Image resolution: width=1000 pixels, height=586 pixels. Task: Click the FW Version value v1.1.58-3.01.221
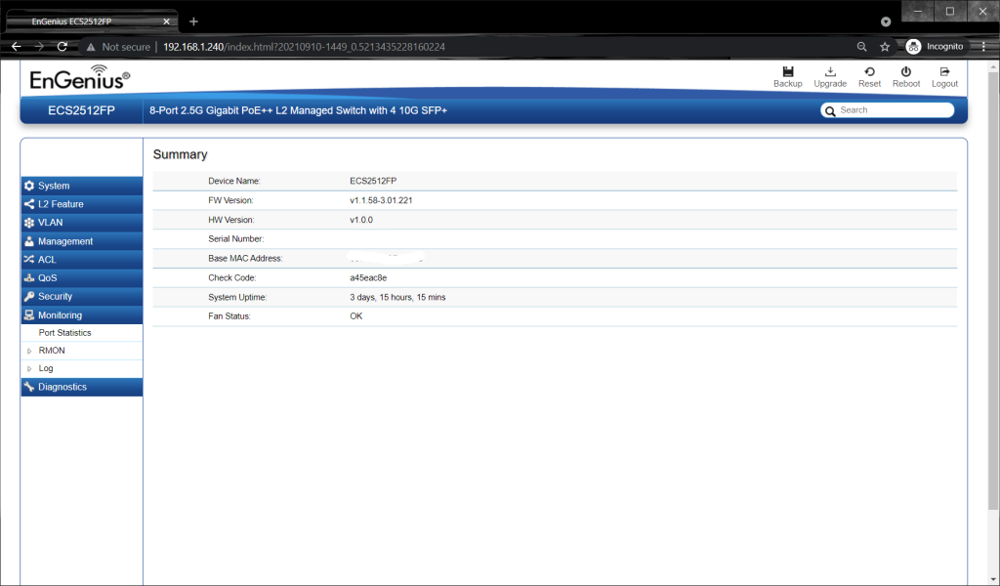tap(381, 200)
